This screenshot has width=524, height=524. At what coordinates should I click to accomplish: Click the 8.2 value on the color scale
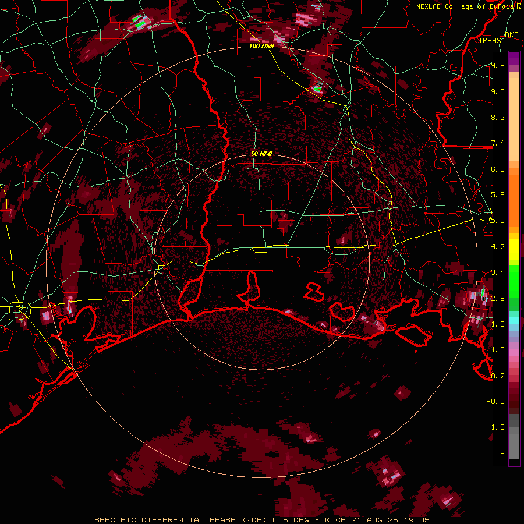[x=498, y=117]
